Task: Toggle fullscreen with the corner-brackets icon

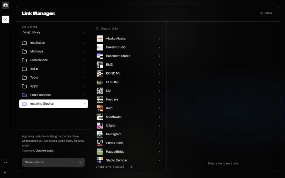Action: coord(5,161)
